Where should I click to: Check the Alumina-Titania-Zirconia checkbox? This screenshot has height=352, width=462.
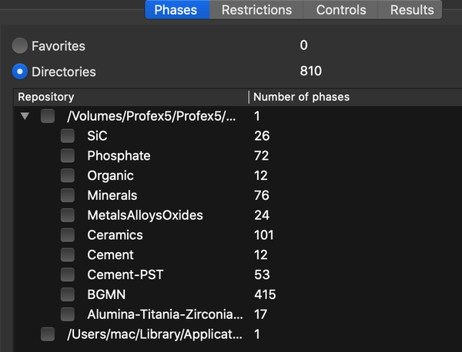click(68, 314)
